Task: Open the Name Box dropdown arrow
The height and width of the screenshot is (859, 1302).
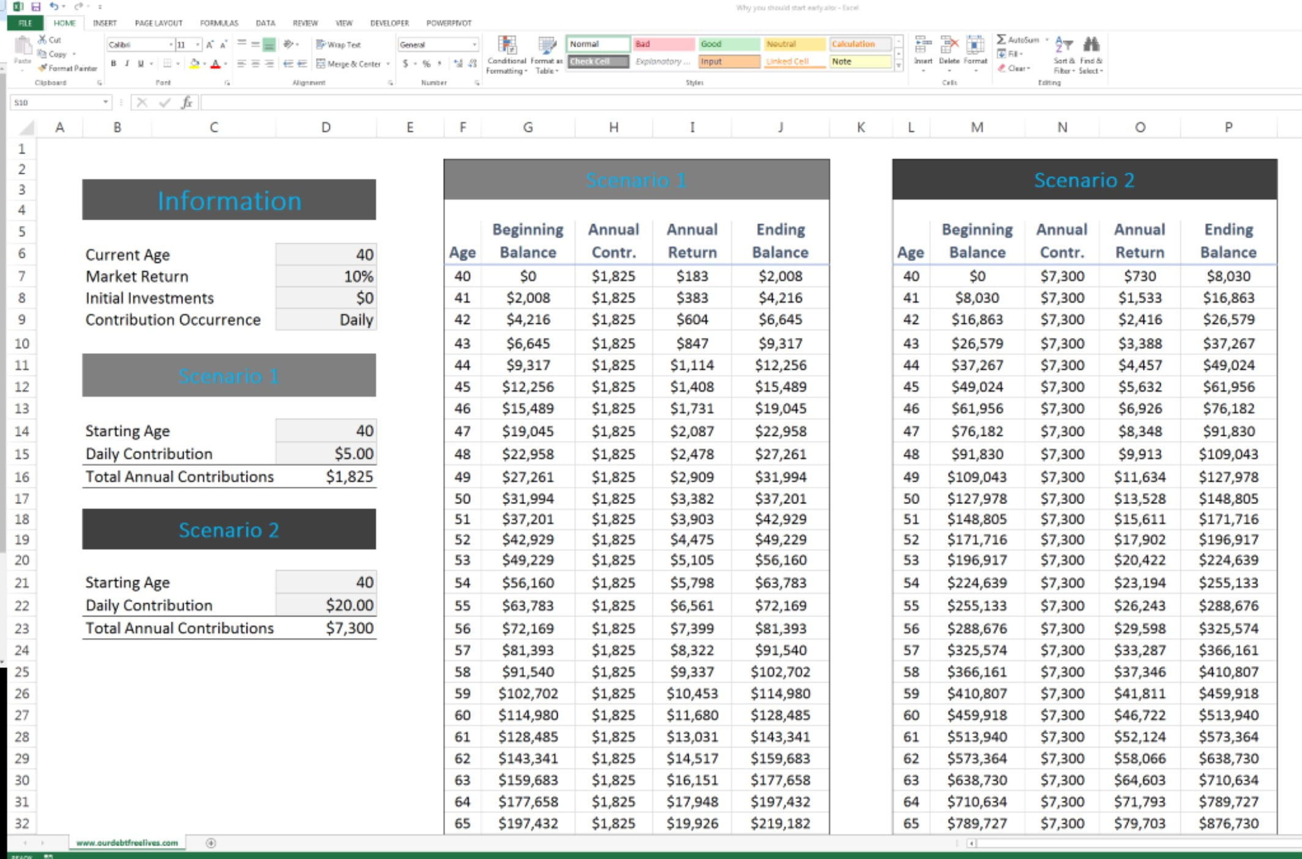Action: click(106, 102)
